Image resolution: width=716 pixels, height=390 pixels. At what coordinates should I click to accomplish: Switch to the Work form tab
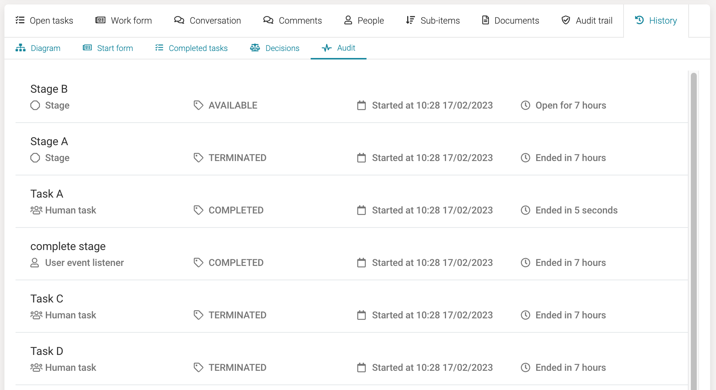coord(124,21)
